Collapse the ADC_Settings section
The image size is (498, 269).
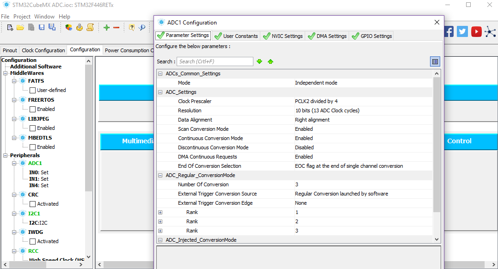[x=160, y=92]
